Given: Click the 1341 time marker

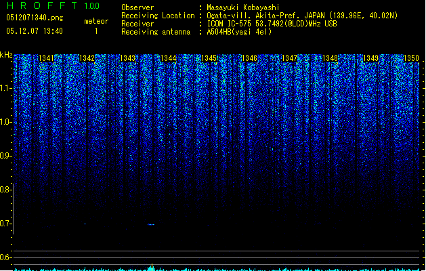Looking at the screenshot, I should pos(47,58).
